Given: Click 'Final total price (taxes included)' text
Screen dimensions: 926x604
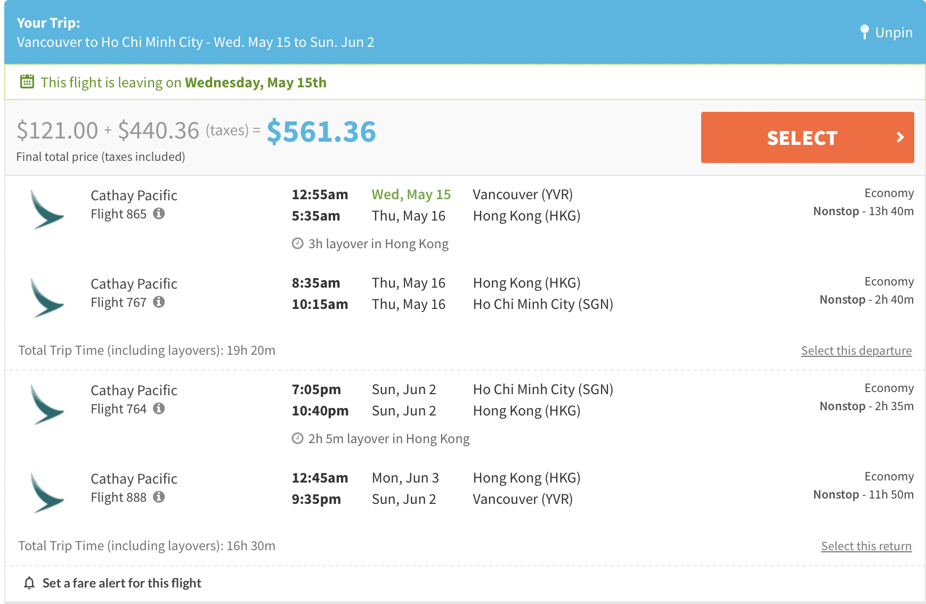Looking at the screenshot, I should coord(101,157).
